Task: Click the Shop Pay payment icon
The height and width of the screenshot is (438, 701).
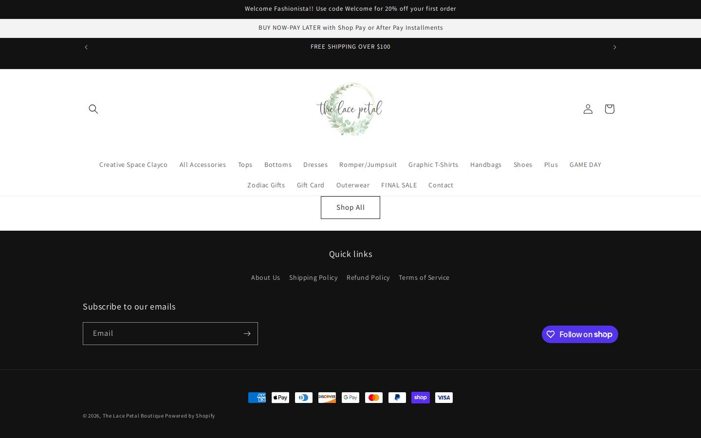Action: coord(421,398)
